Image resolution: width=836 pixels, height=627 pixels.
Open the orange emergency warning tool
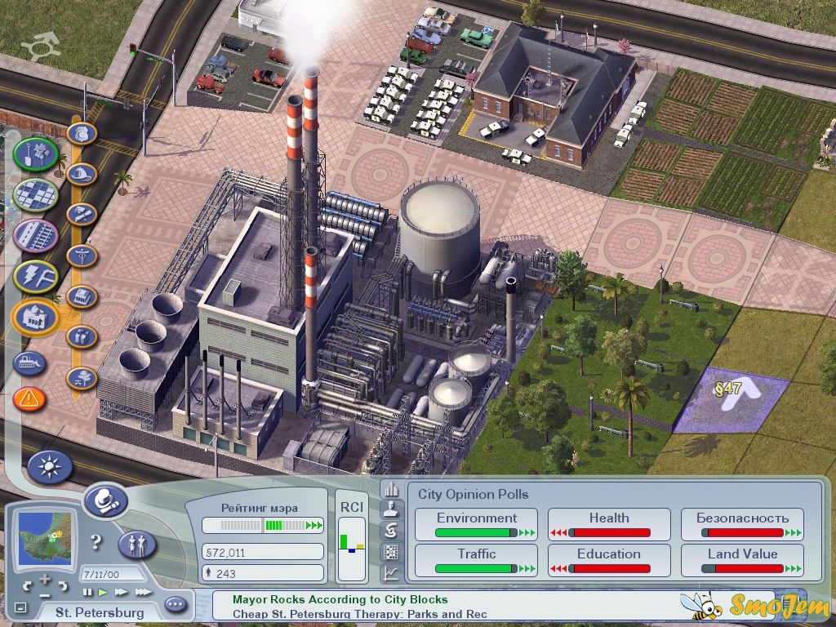pyautogui.click(x=29, y=398)
